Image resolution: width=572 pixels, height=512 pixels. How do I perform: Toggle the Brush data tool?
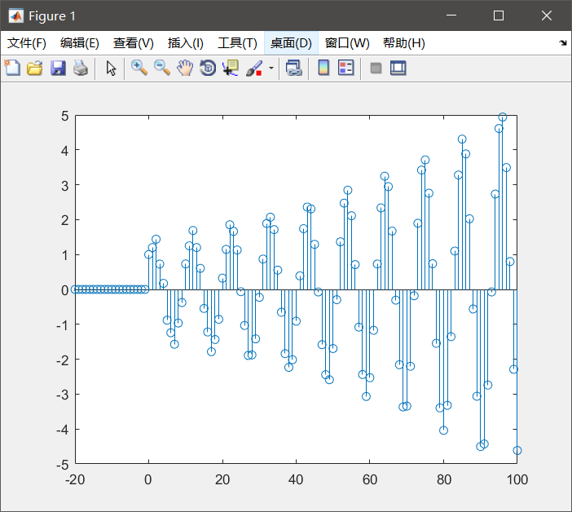pos(254,68)
